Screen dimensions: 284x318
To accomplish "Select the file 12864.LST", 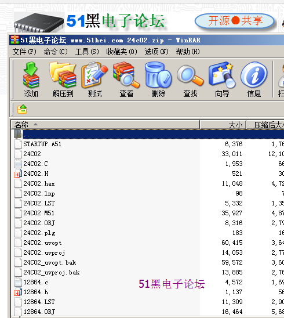I will pos(39,302).
